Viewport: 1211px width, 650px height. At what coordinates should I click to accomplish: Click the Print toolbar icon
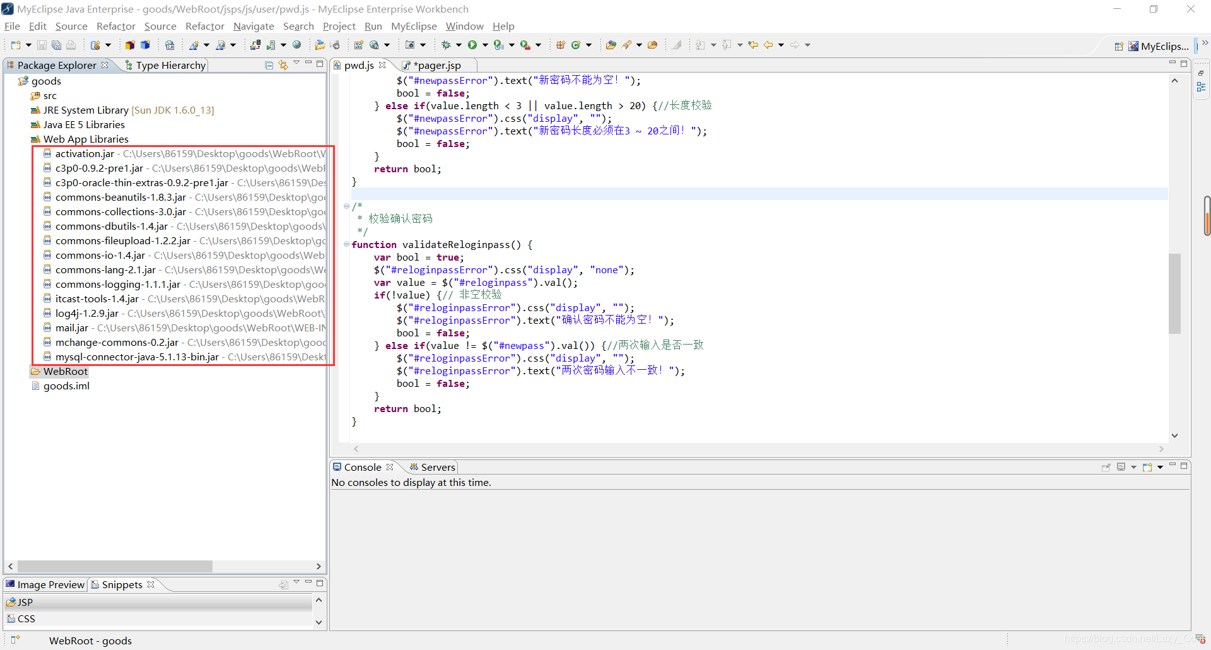pos(71,45)
